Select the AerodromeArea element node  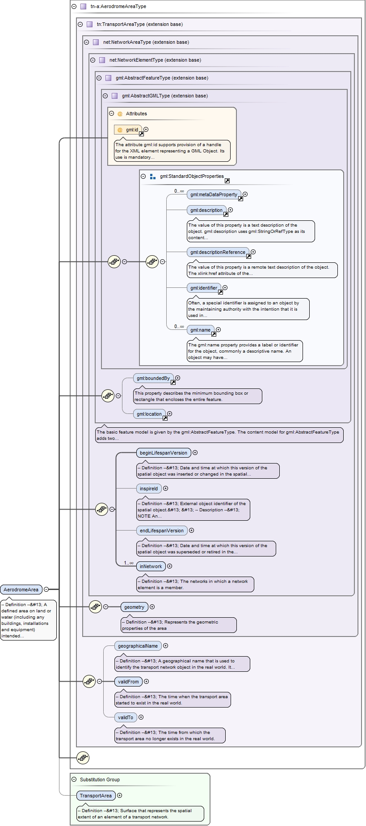tap(21, 590)
